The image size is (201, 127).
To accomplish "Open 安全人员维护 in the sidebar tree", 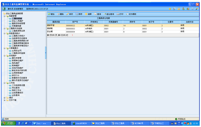I will point(17,21).
